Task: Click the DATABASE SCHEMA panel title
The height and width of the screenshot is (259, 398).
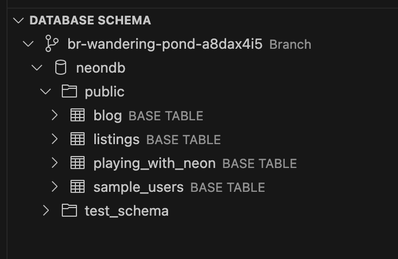Action: coord(90,21)
